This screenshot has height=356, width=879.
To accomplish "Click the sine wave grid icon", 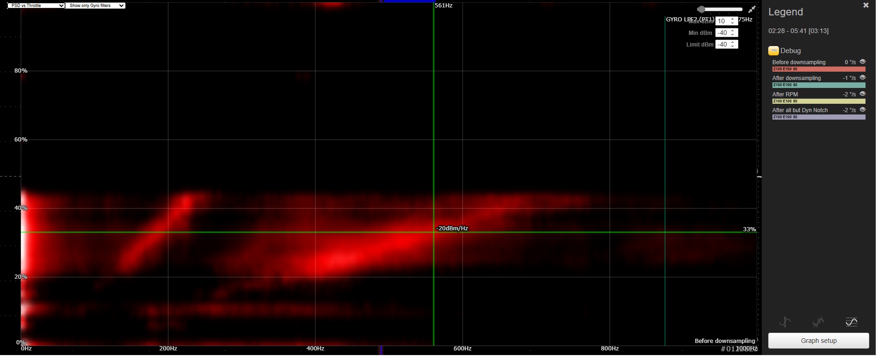I will coord(851,322).
